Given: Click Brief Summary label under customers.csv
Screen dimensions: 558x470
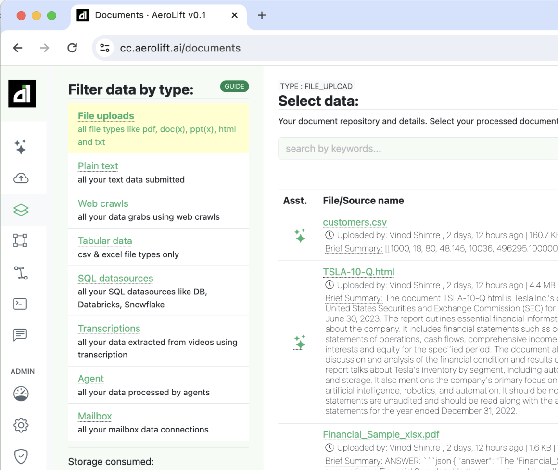Looking at the screenshot, I should click(354, 248).
